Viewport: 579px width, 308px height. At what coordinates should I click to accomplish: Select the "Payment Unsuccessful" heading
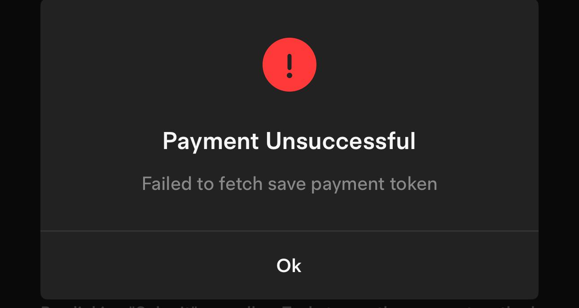(289, 141)
